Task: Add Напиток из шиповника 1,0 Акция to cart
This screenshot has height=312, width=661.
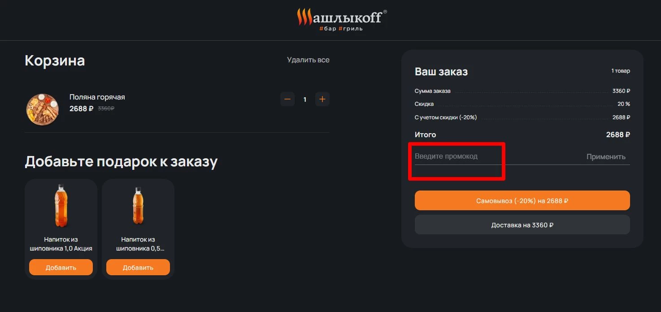Action: (61, 267)
